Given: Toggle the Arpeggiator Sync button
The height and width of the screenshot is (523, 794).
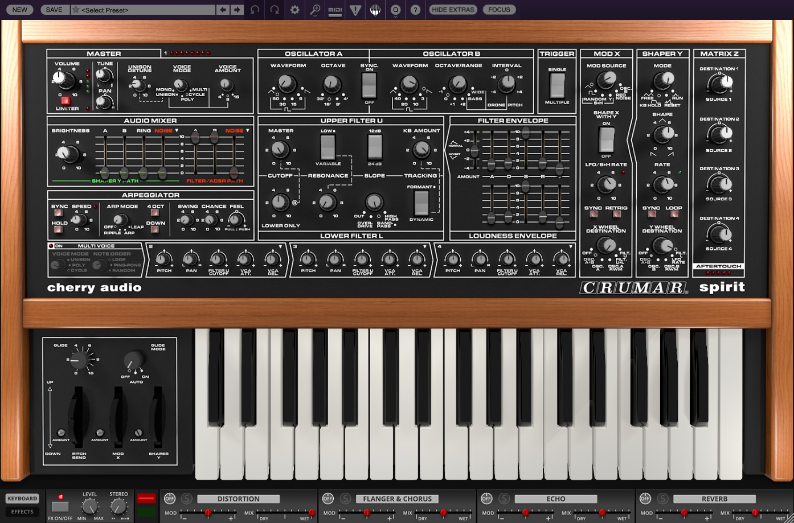Looking at the screenshot, I should (58, 213).
